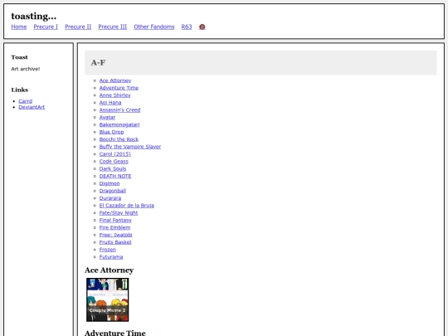Click the Art archive! sidebar text
Viewport: 448px width, 336px height.
[26, 69]
